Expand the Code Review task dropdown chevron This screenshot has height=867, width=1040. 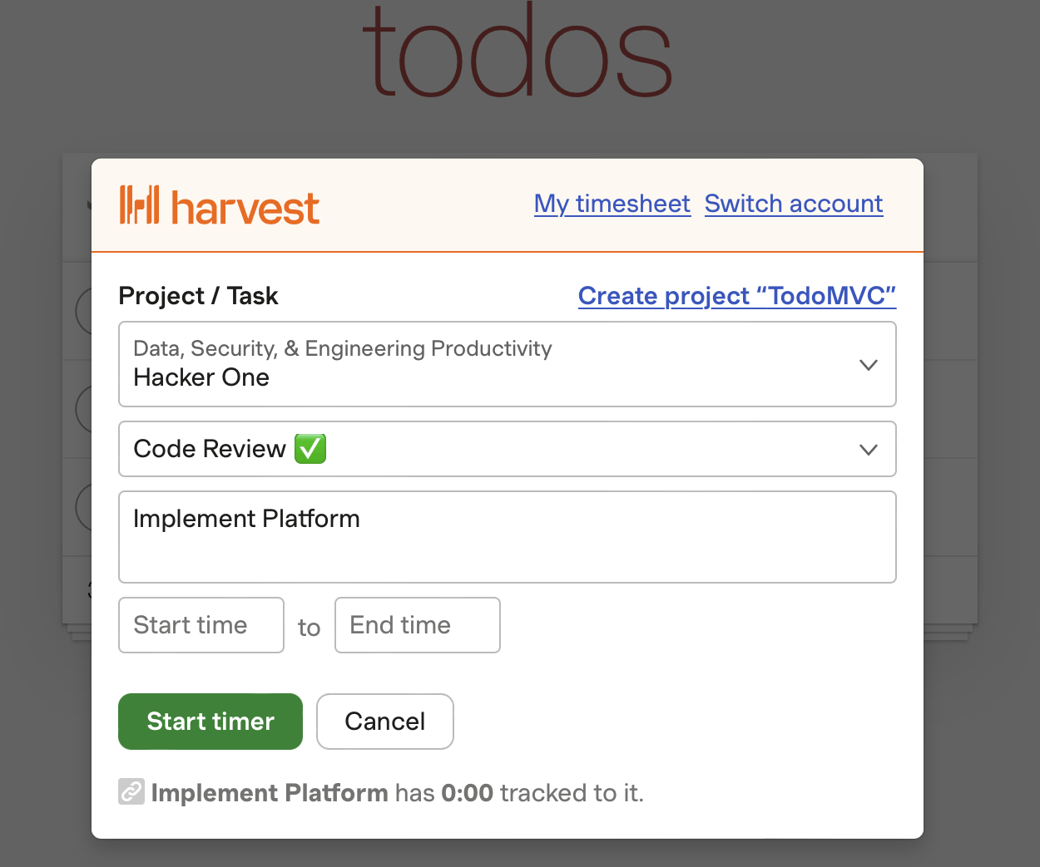pos(868,450)
